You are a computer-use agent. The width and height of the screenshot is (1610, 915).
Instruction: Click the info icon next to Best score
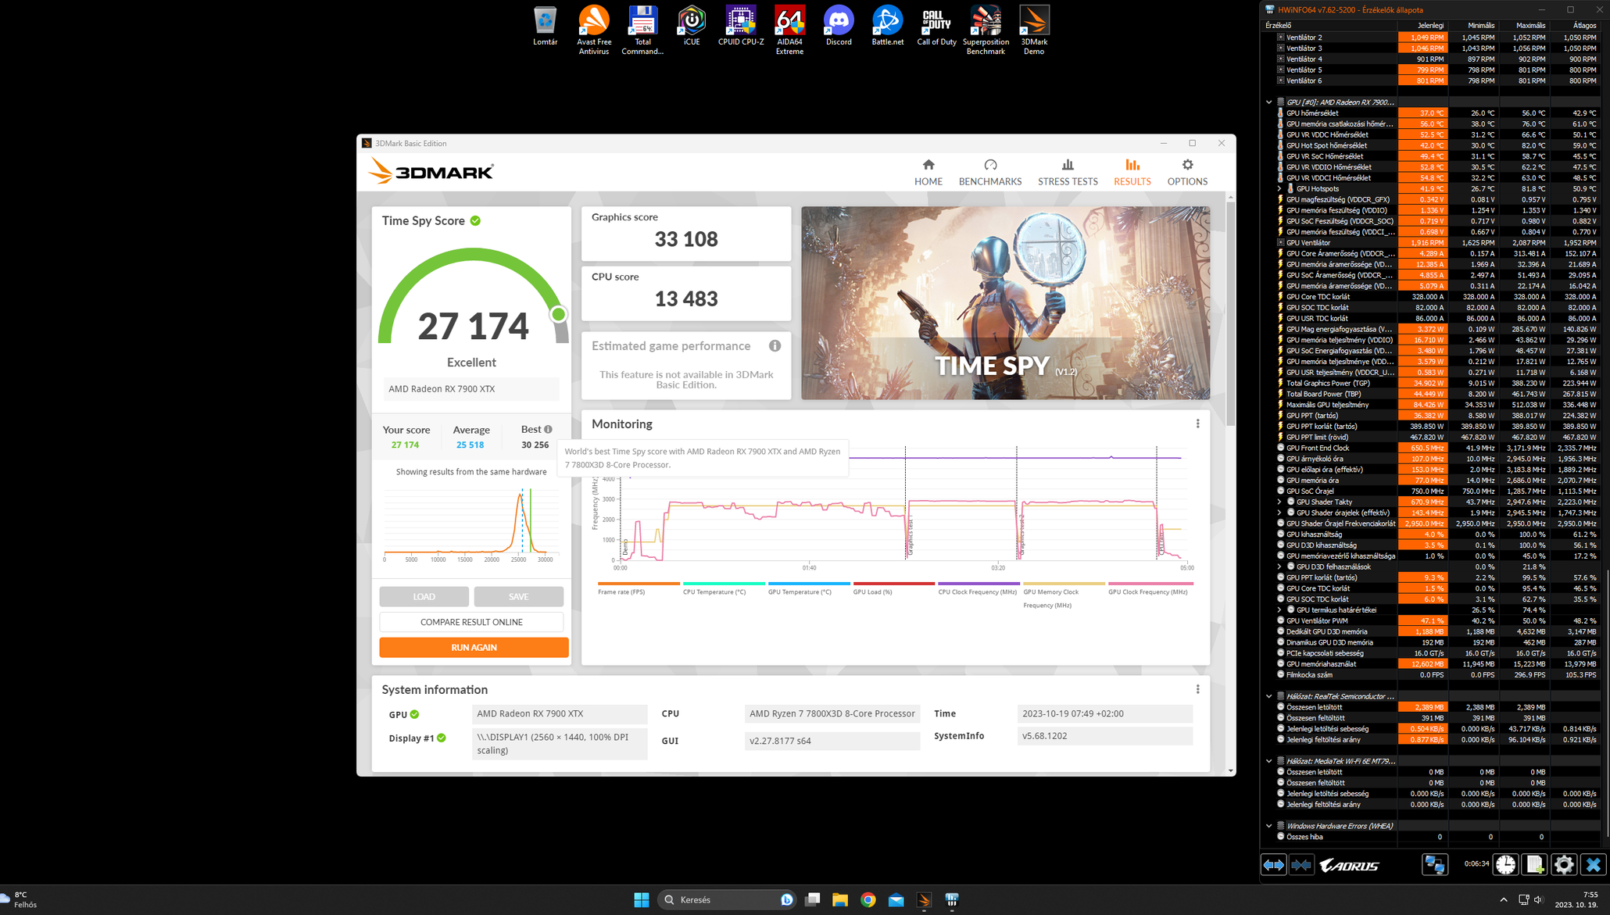549,429
